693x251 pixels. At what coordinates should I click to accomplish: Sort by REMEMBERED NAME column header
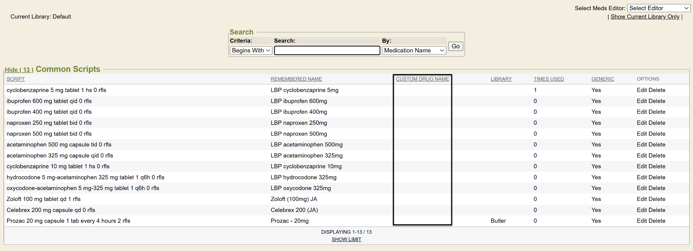296,79
